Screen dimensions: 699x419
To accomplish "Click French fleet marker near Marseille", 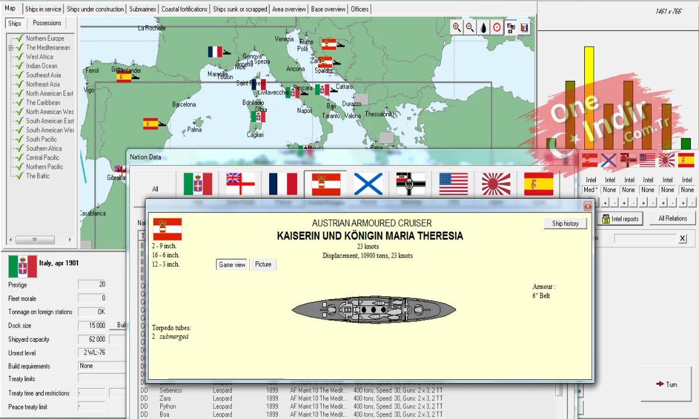I will pyautogui.click(x=215, y=52).
